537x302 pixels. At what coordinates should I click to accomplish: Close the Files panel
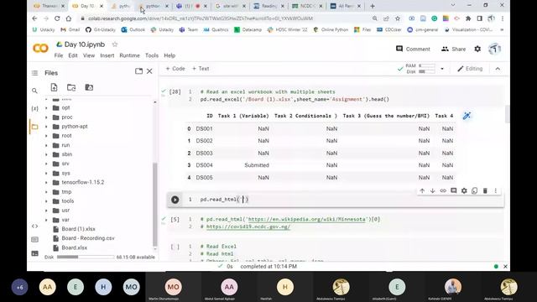click(x=149, y=71)
